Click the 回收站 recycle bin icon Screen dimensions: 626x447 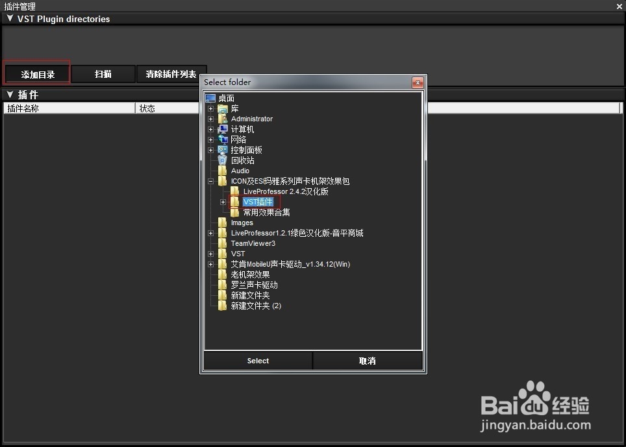pyautogui.click(x=223, y=160)
